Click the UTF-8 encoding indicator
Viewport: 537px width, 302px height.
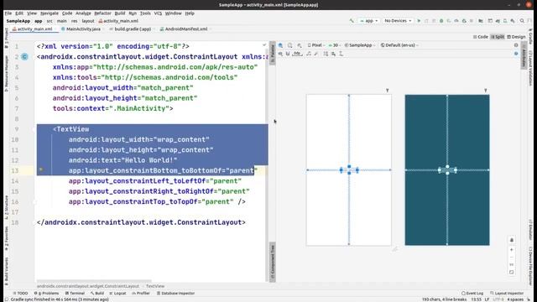click(498, 299)
